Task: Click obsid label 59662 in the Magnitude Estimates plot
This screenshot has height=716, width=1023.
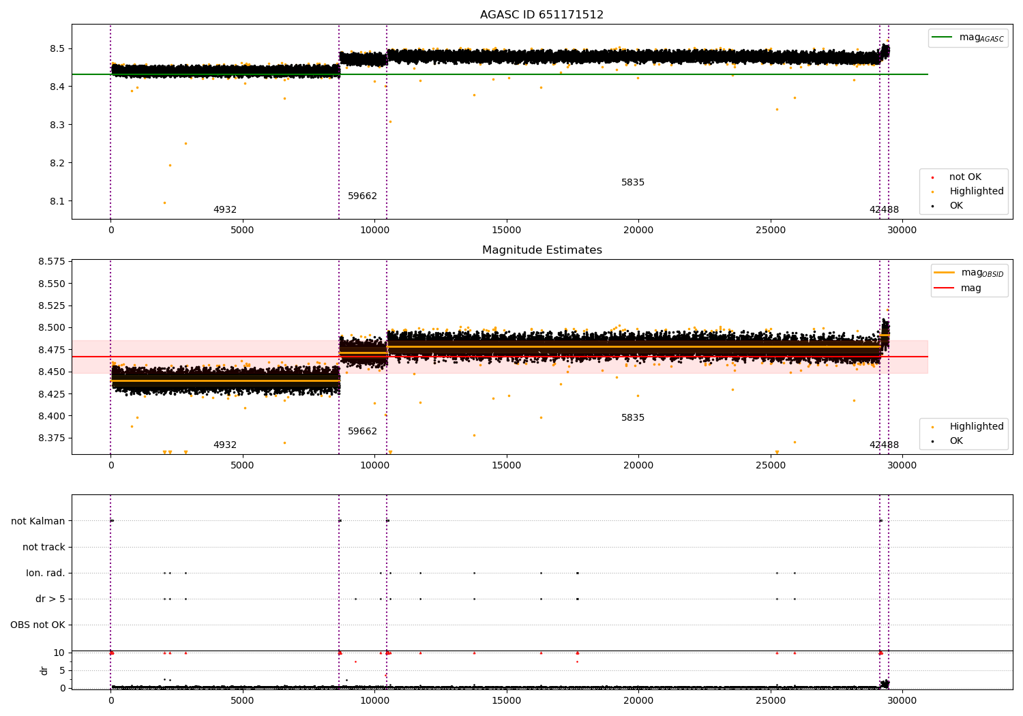Action: click(362, 431)
